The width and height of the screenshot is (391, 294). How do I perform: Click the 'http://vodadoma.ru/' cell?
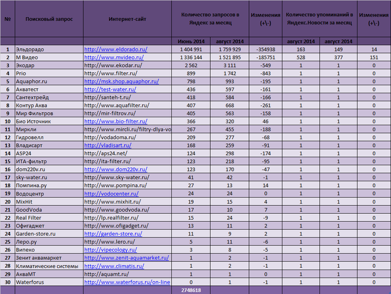click(x=127, y=137)
